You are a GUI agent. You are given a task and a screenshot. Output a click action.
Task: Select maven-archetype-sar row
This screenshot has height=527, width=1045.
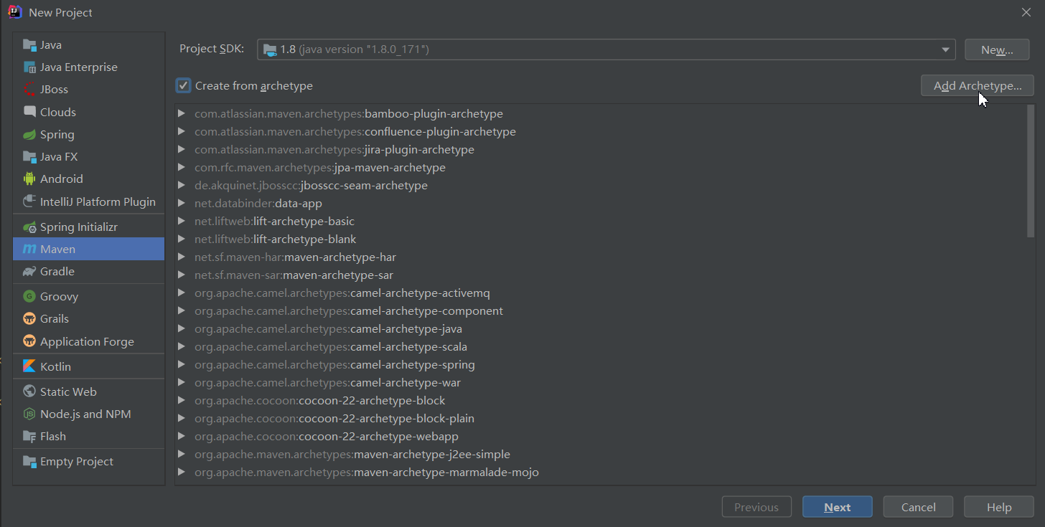click(601, 275)
